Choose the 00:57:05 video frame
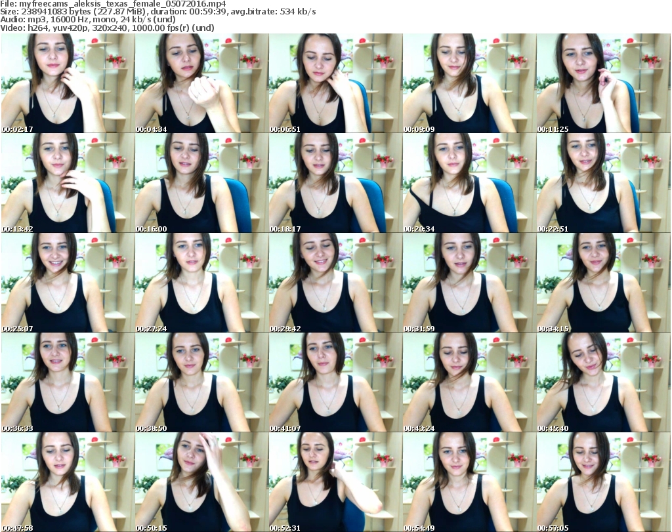The height and width of the screenshot is (532, 672). 604,482
